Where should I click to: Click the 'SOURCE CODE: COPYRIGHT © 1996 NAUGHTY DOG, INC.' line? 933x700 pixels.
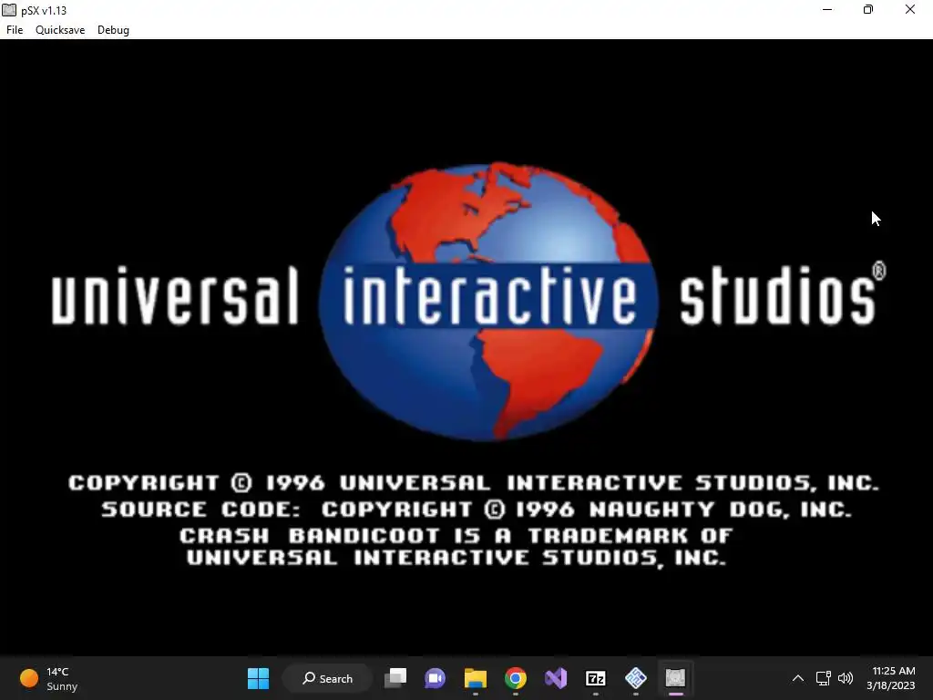coord(476,509)
